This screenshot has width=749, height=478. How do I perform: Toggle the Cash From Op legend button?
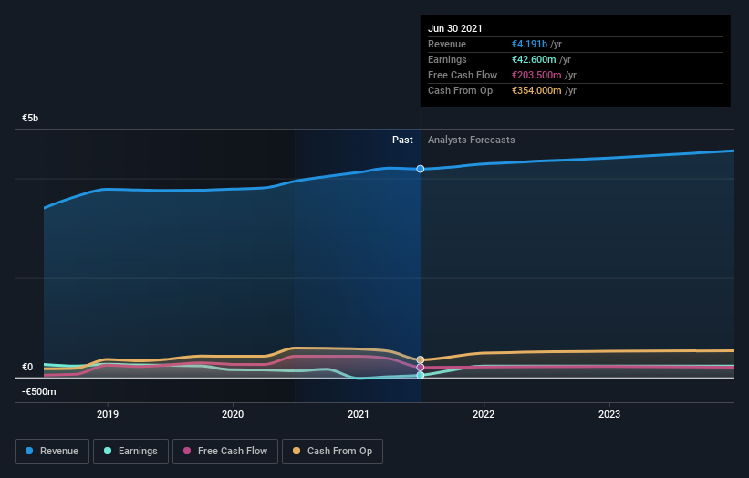(x=332, y=452)
